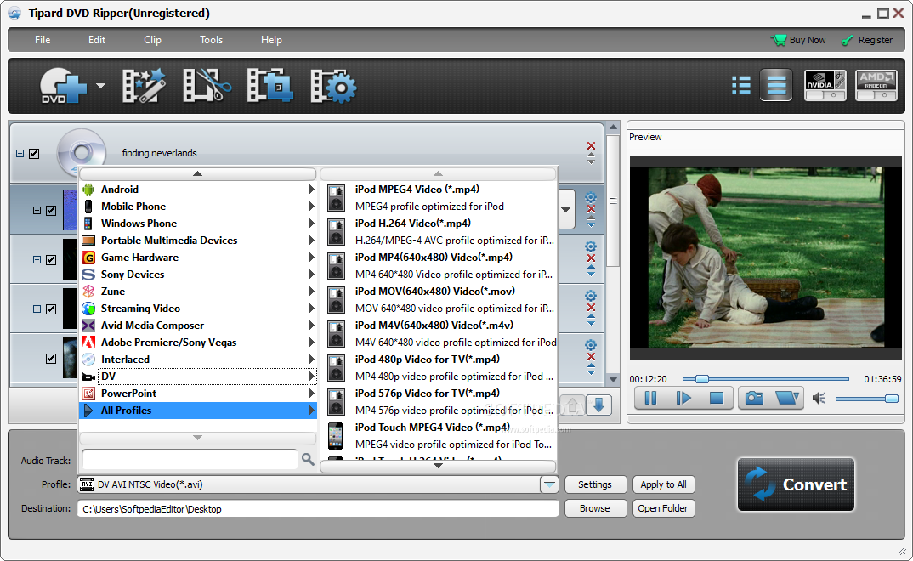Open the Merge tool in the toolbar

pos(269,86)
